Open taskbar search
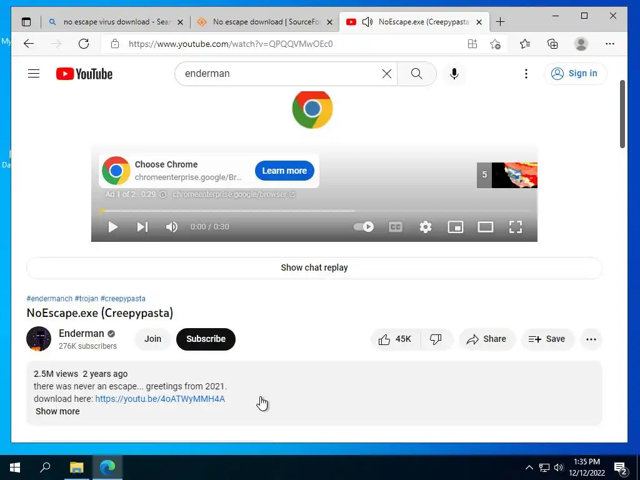The width and height of the screenshot is (640, 480). point(45,467)
